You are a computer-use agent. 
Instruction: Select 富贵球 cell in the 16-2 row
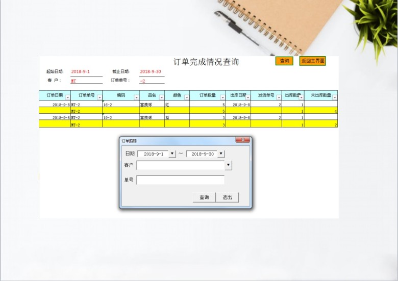(152, 104)
